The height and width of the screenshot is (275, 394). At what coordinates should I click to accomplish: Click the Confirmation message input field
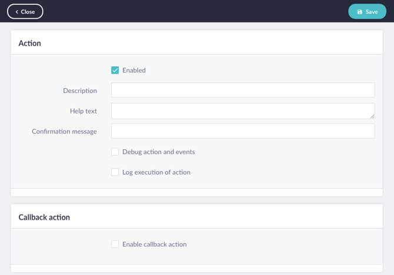tap(243, 131)
